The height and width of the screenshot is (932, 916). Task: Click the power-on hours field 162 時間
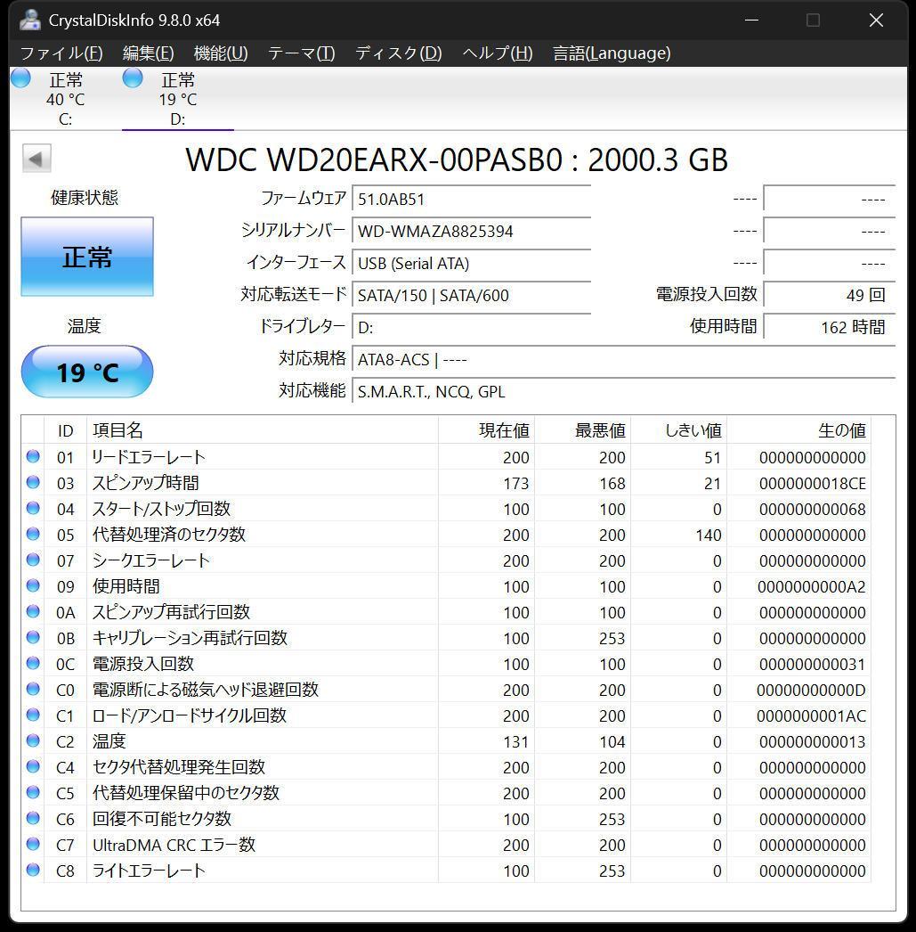(x=830, y=327)
